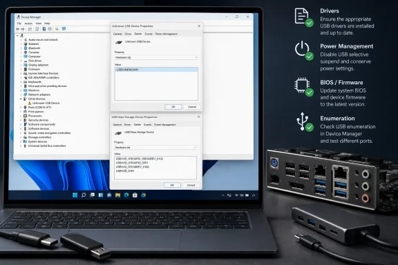Open Property dropdown in Unknown USB Device dialog
The height and width of the screenshot is (265, 398).
click(x=156, y=57)
